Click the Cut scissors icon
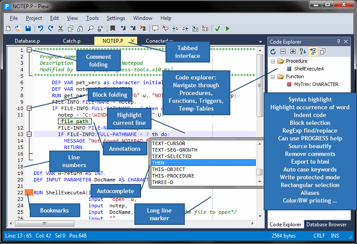Image resolution: width=357 pixels, height=244 pixels. tap(61, 29)
